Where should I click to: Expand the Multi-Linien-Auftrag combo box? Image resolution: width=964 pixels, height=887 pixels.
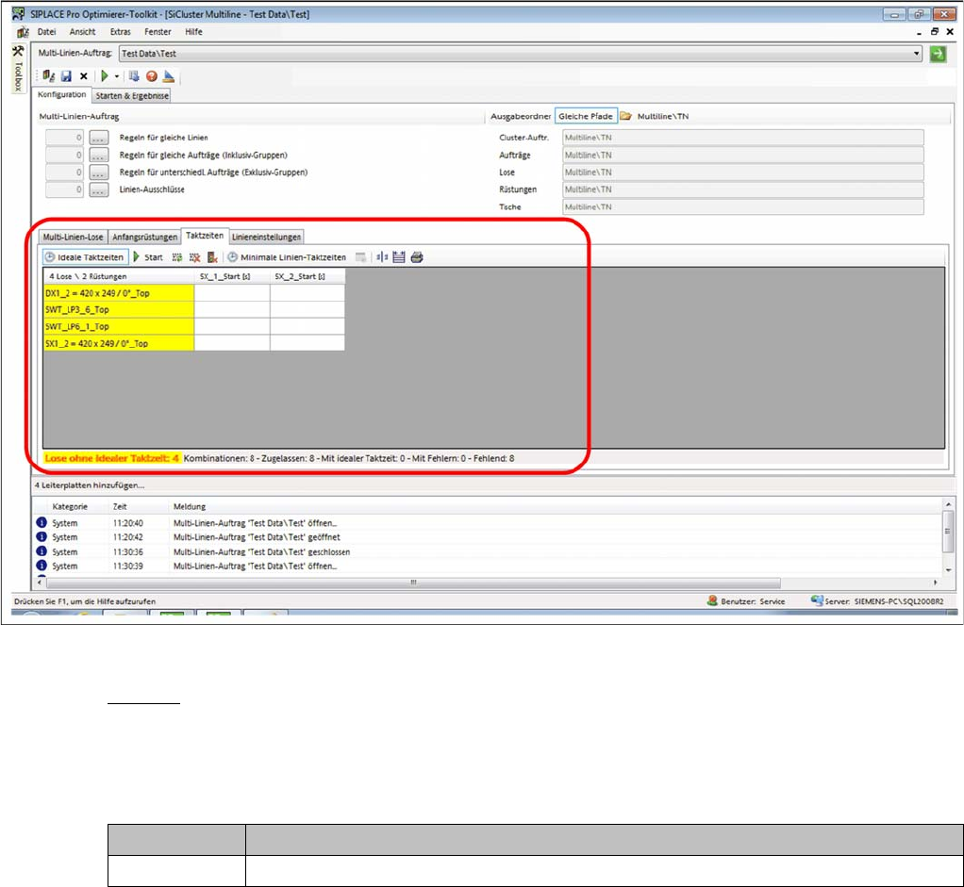click(x=916, y=54)
